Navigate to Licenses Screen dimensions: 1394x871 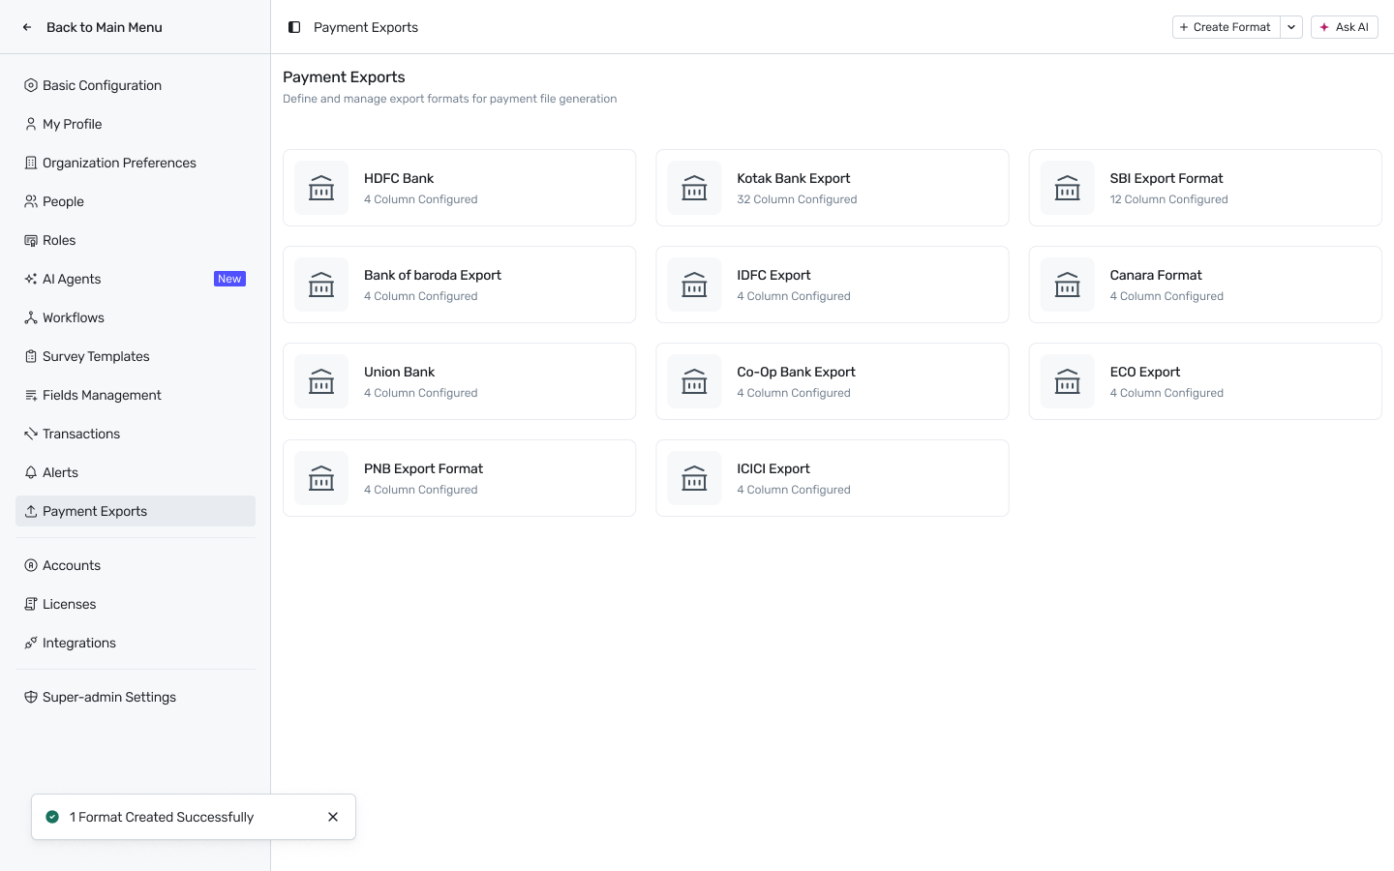tap(136, 604)
